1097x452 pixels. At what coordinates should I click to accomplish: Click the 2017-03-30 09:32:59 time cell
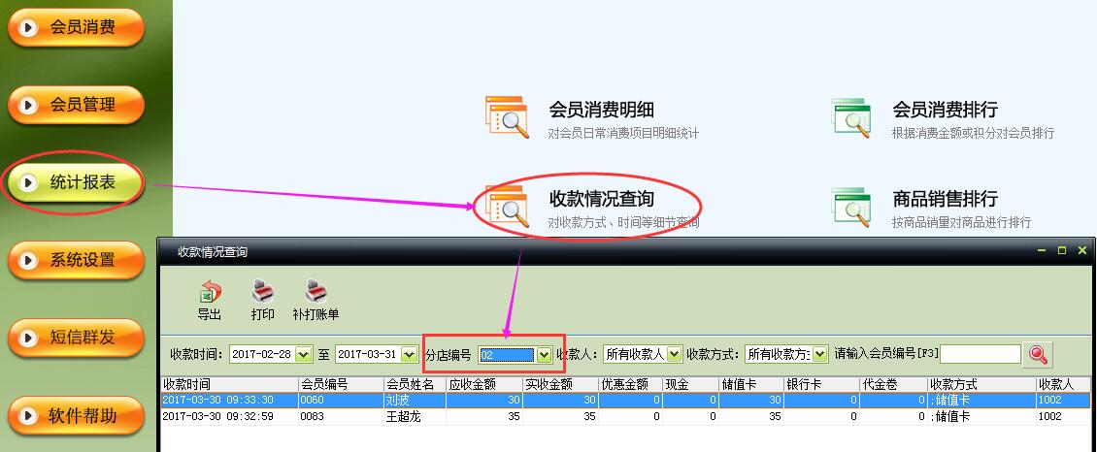[x=229, y=416]
